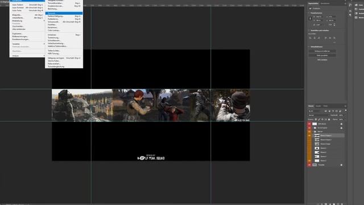
Task: Open the Character panel icon
Action: pos(350,11)
